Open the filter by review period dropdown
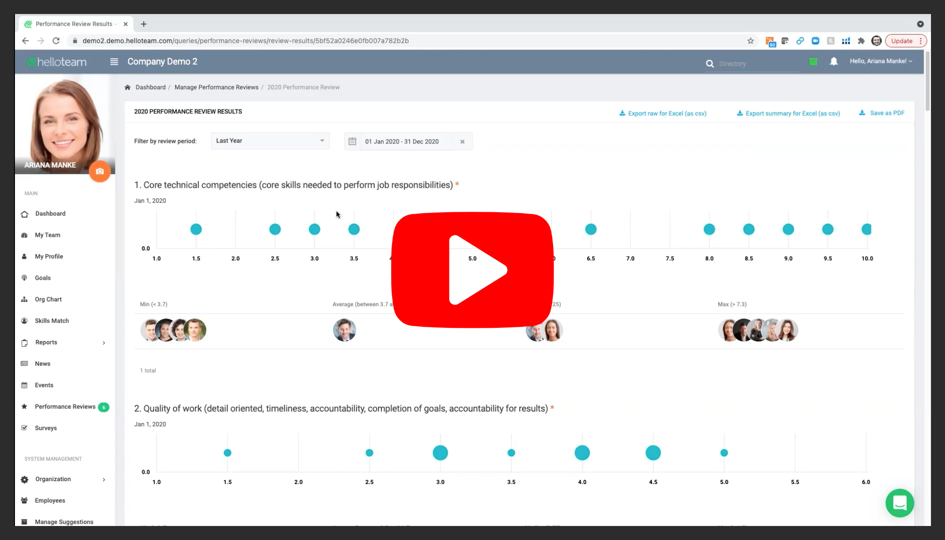945x540 pixels. 269,141
